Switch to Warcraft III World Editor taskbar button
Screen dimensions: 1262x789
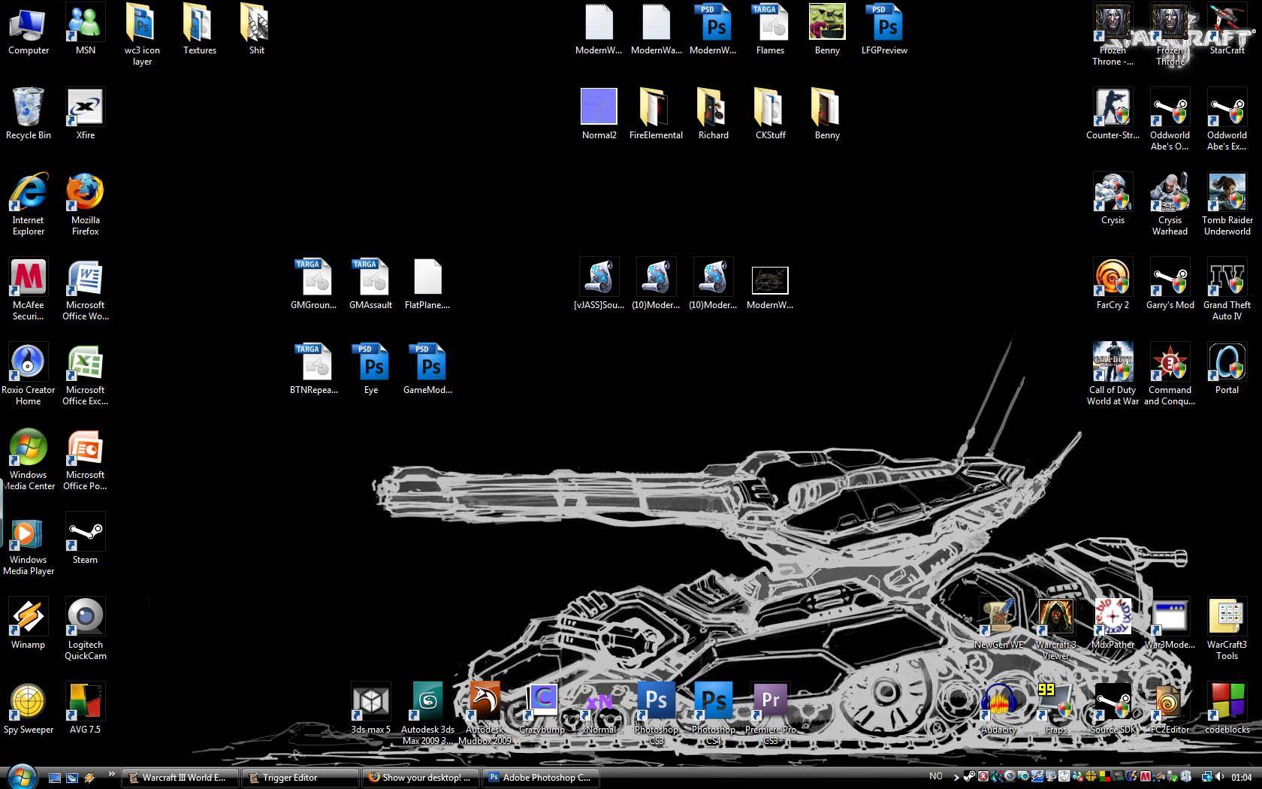tap(180, 778)
